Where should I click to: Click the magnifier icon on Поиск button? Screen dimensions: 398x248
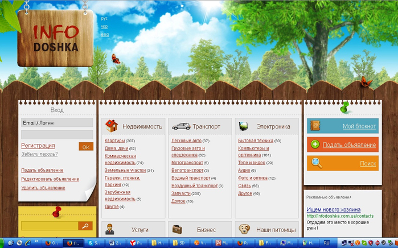(317, 163)
